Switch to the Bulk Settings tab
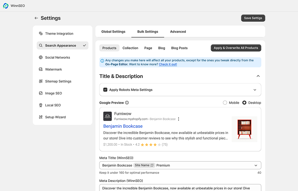Screen dimensions: 298x191 coord(148,31)
